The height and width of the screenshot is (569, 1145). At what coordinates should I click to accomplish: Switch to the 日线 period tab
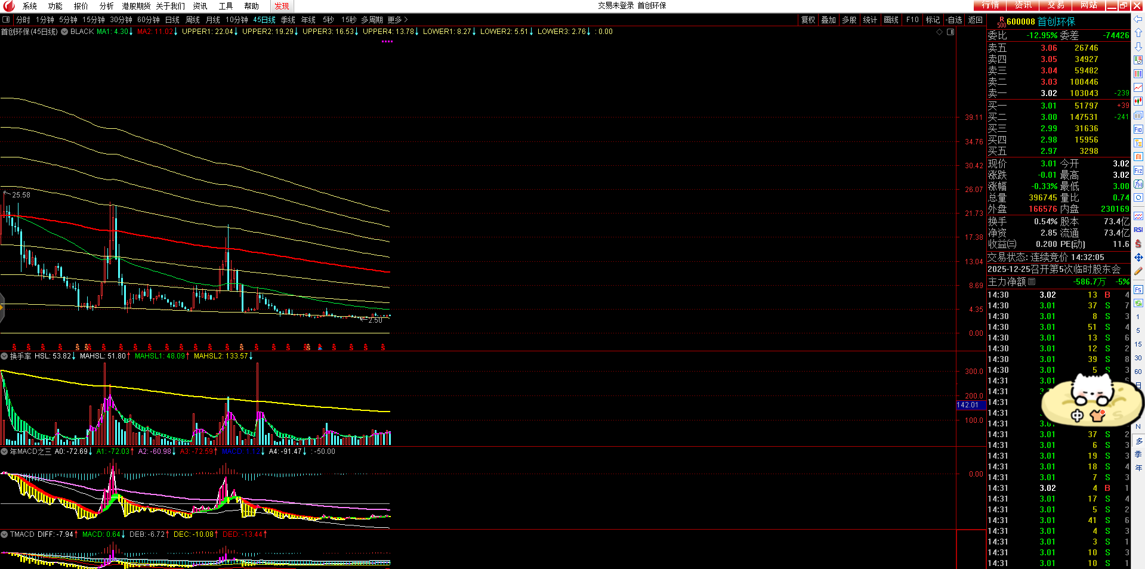[x=172, y=20]
